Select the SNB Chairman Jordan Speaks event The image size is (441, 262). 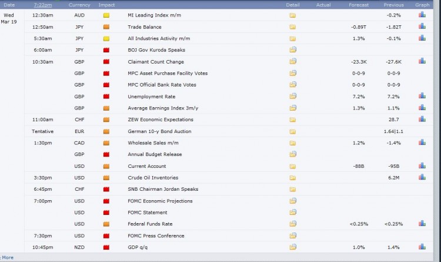click(x=163, y=189)
